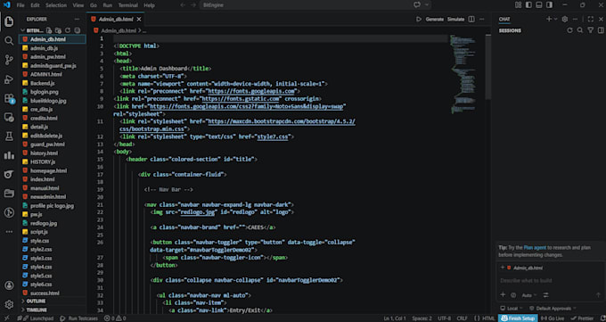Open the Default Approvals dropdown
The height and width of the screenshot is (322, 606).
pos(553,309)
